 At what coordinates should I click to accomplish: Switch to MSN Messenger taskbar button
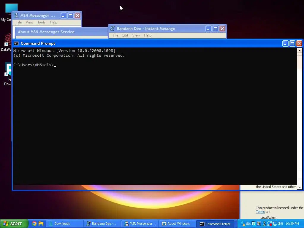coord(140,224)
